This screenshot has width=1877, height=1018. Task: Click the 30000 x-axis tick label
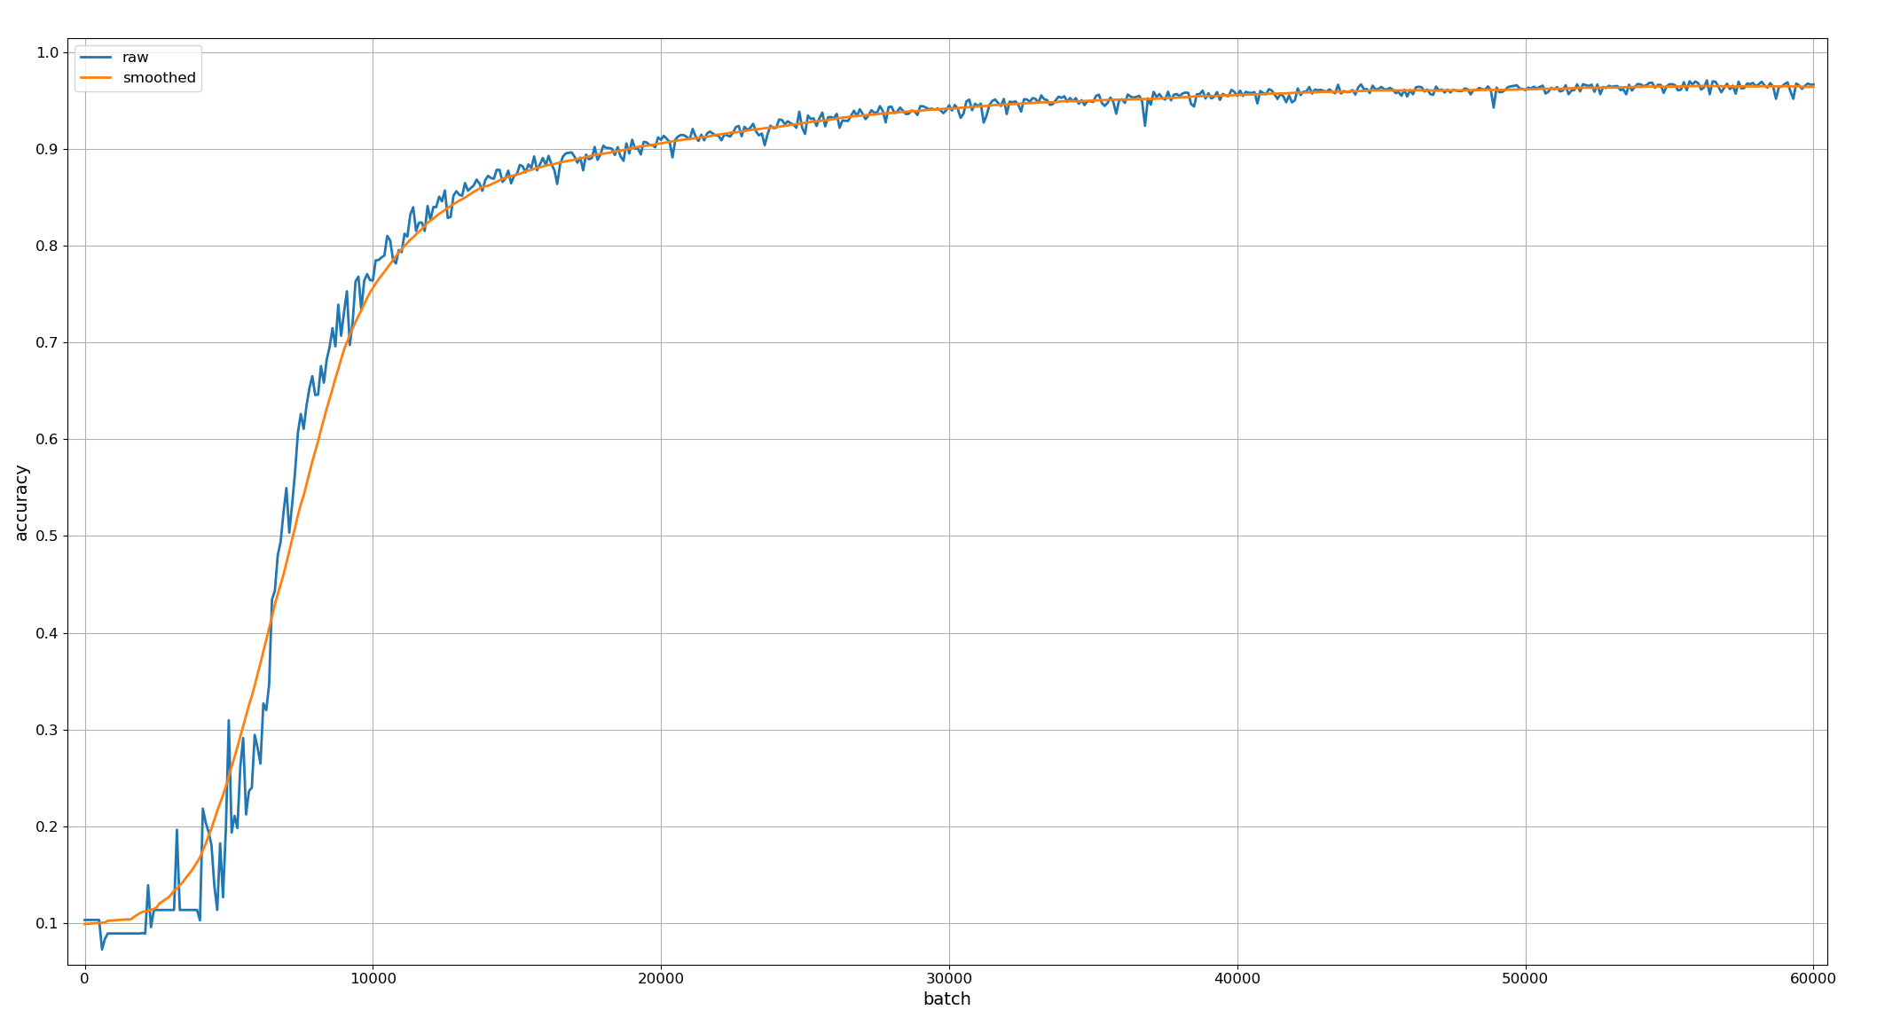949,979
